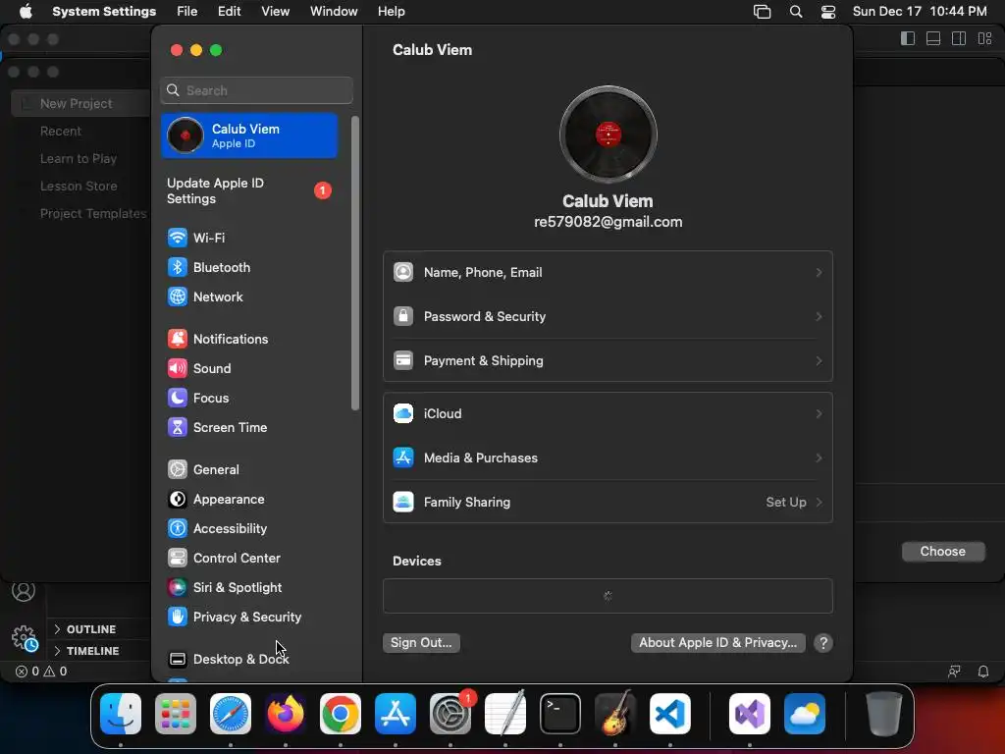Screen dimensions: 1005x754
Task: Open the Window menu
Action: pos(334,12)
